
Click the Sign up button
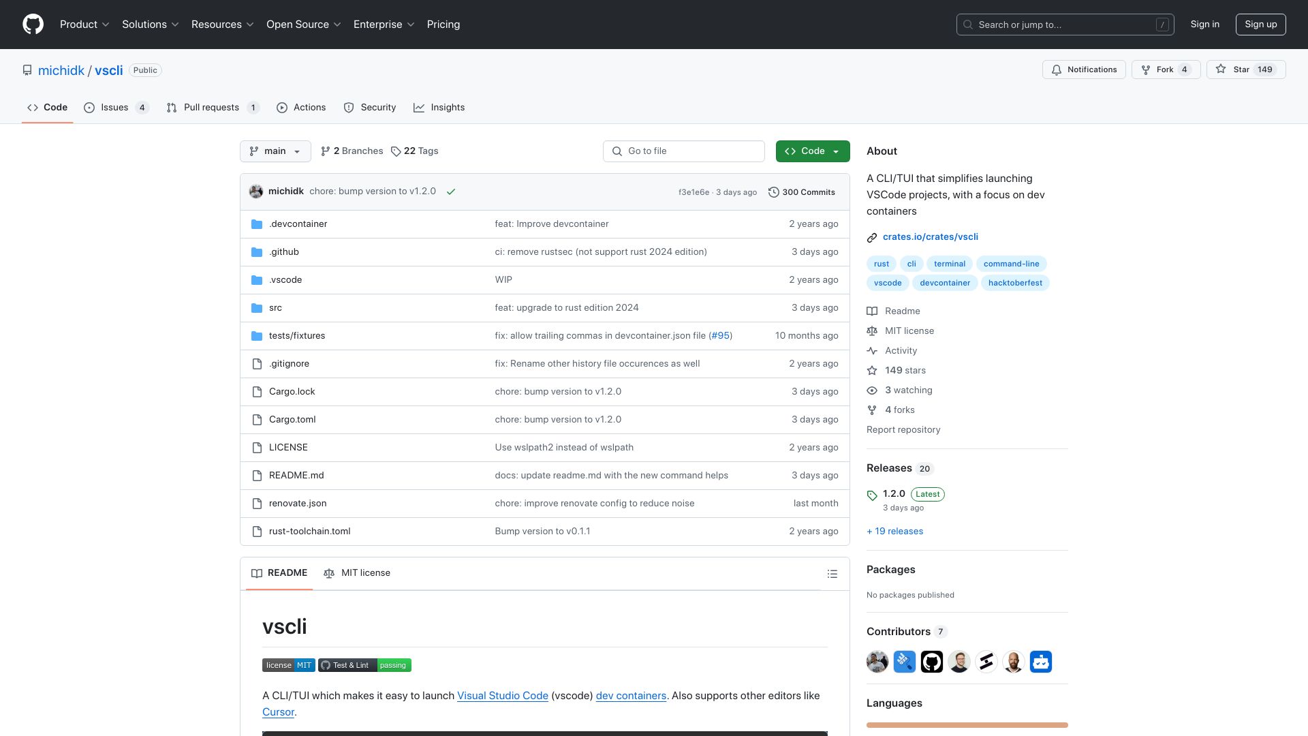[x=1261, y=25]
